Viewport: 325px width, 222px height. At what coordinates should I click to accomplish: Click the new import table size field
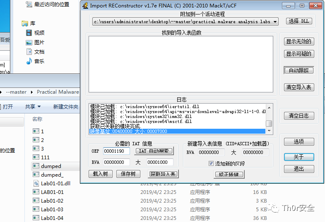[255, 152]
